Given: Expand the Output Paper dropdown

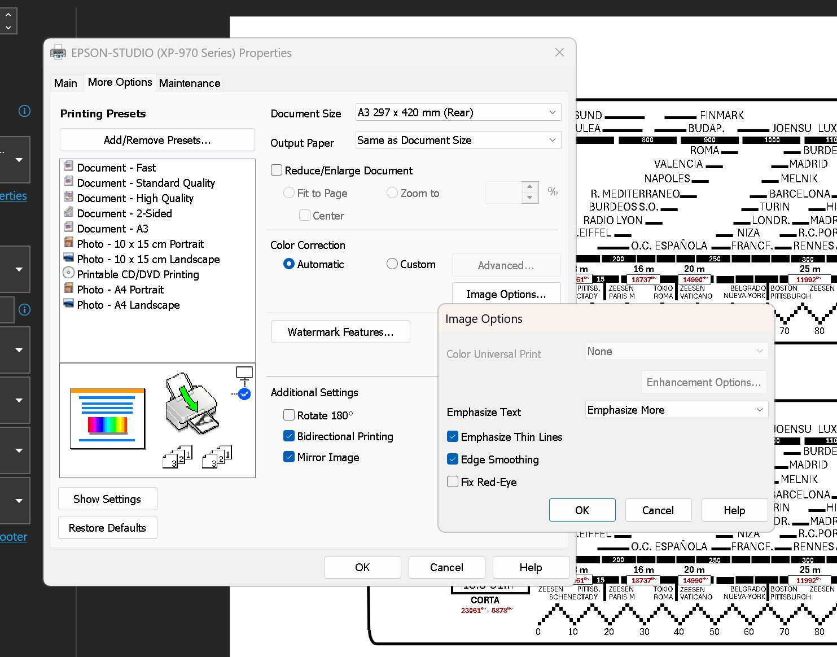Looking at the screenshot, I should 458,140.
